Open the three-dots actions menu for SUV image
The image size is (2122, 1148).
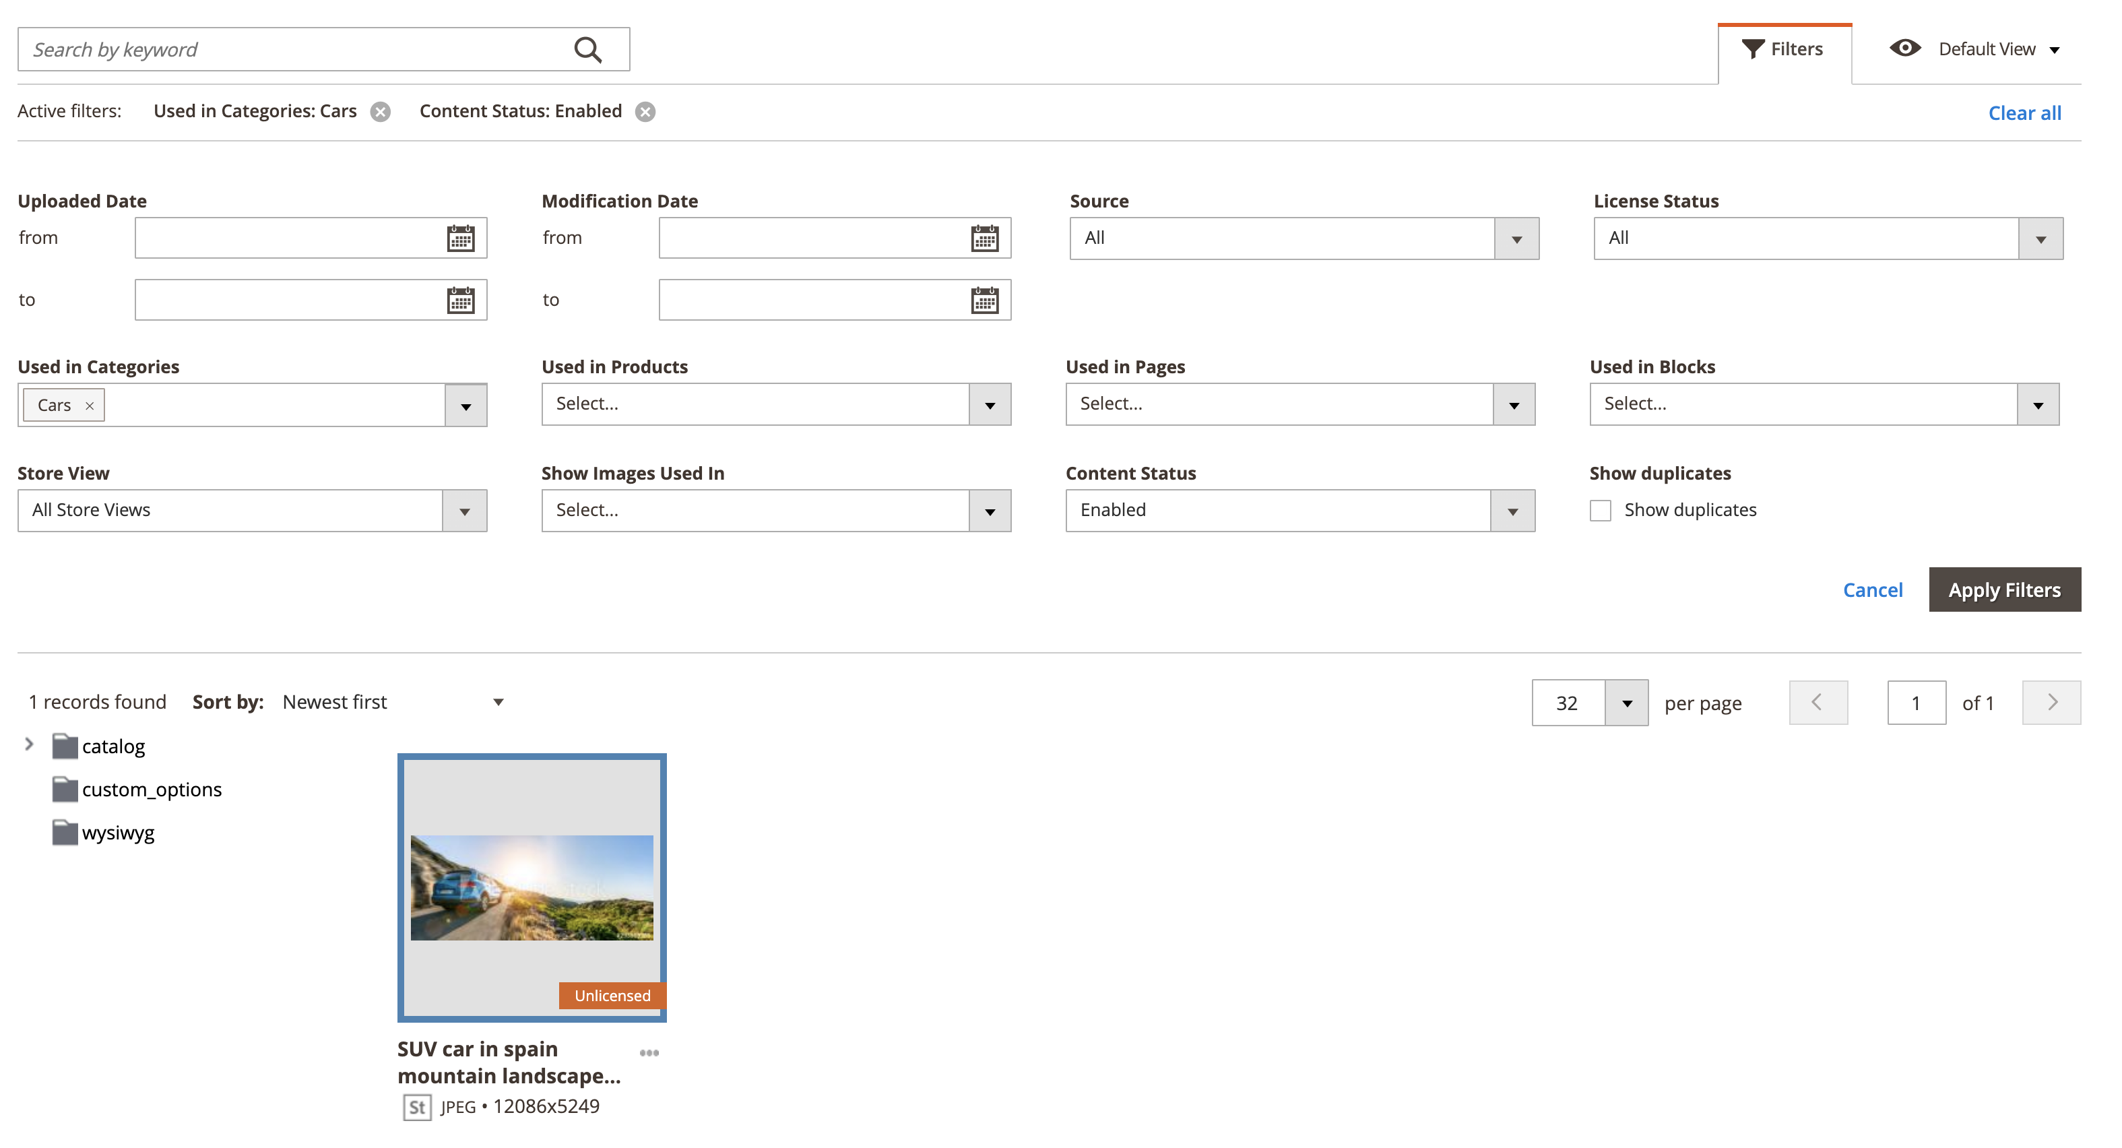(649, 1052)
